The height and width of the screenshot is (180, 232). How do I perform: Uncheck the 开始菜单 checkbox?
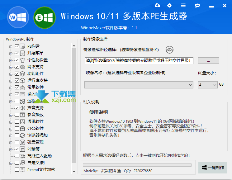(17, 53)
